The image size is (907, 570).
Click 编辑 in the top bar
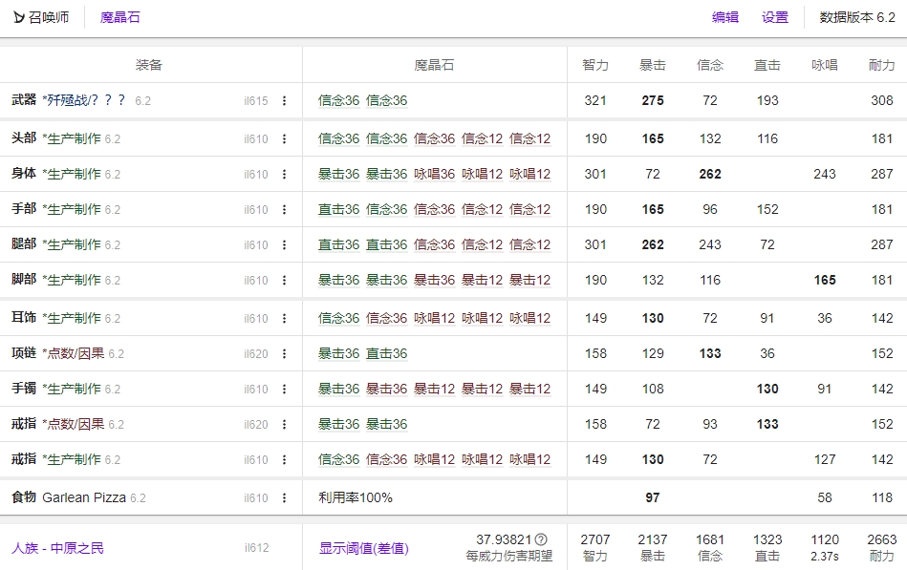tap(725, 17)
